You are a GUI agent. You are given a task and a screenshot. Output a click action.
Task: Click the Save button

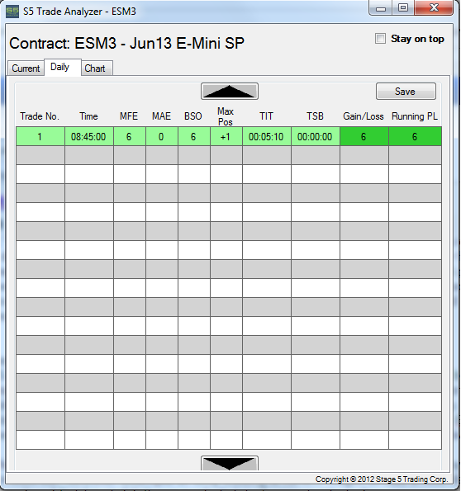coord(406,92)
